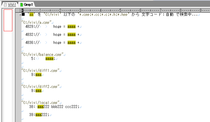210x122 pixels.
Task: Click the document icon on ViVi1 tab
Action: [x=5, y=4]
